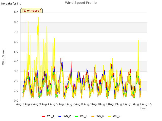Click the 8.0 y-axis tick label
Screen dimensions: 162x121
click(16, 22)
